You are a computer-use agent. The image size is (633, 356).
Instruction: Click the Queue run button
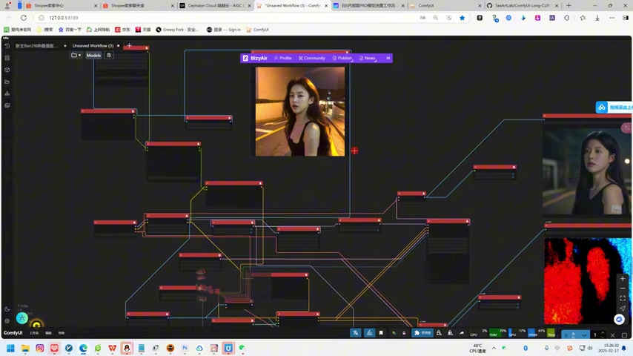(x=569, y=335)
